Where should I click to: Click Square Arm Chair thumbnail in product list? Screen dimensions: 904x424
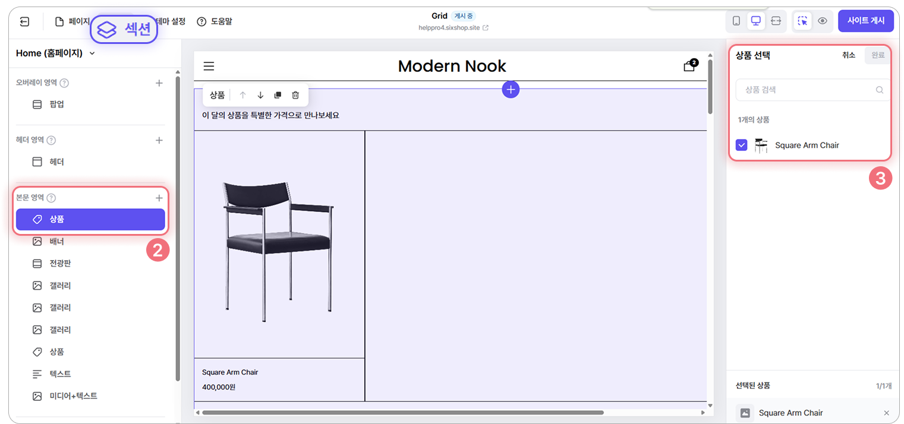click(761, 145)
